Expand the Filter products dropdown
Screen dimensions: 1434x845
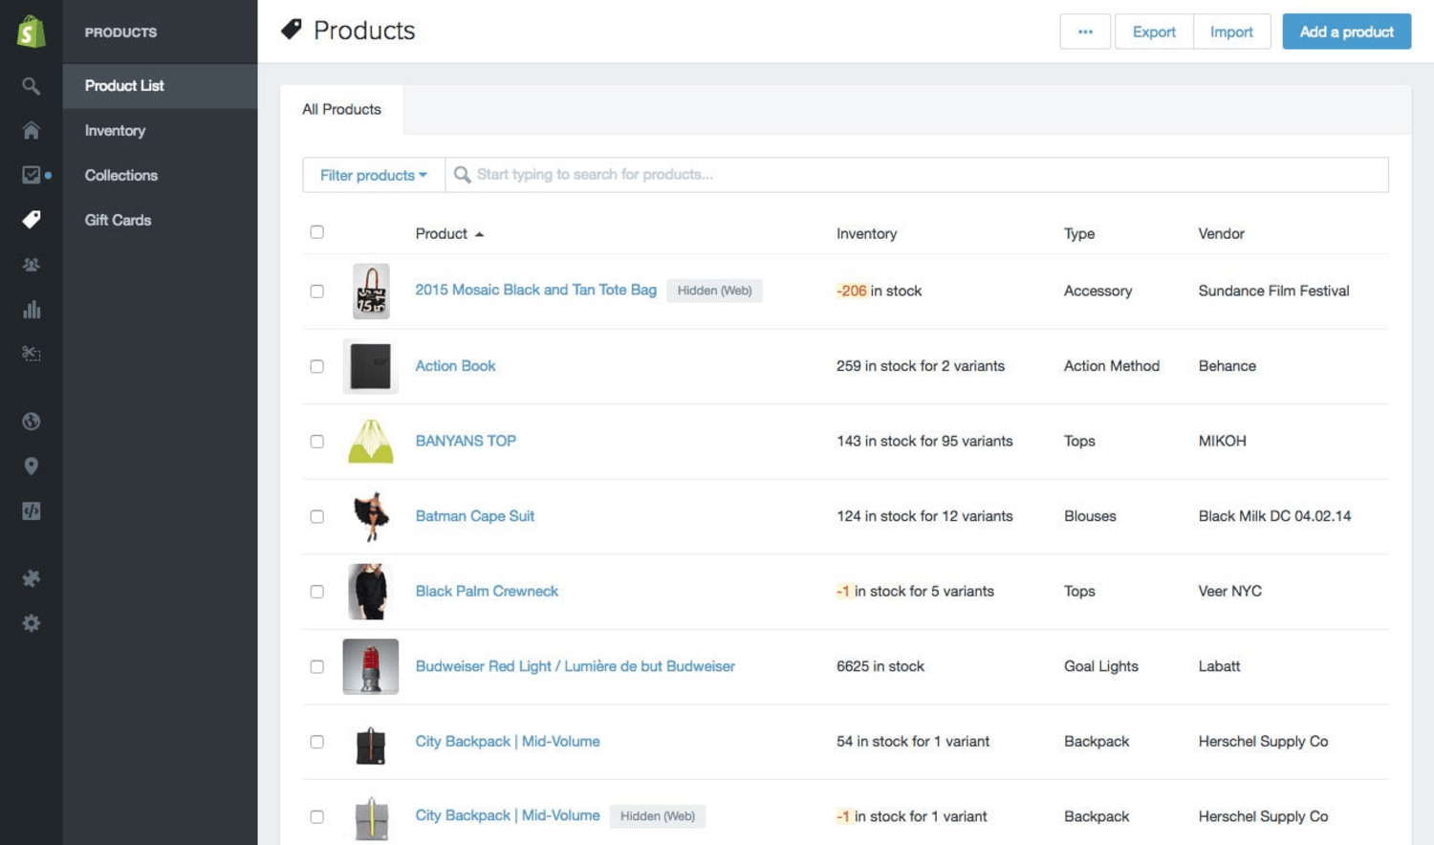click(373, 175)
